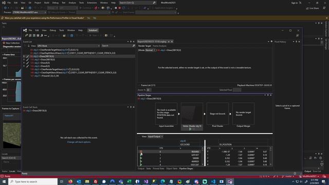The width and height of the screenshot is (329, 185).
Task: Select Frame thumbnail in Frames to Capture
Action: coord(12,131)
